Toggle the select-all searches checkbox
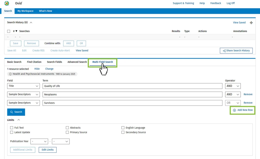 point(9,31)
